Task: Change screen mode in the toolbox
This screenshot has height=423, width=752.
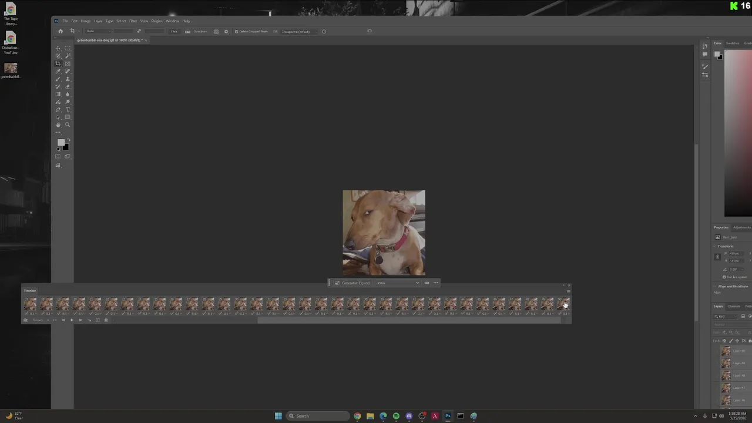Action: click(x=68, y=156)
